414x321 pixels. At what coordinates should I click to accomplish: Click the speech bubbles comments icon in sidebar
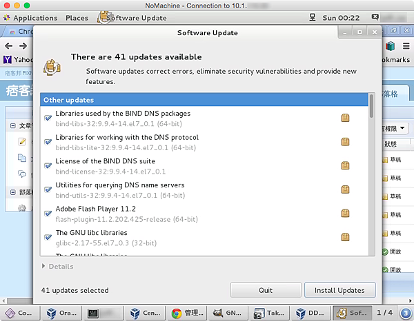[22, 174]
